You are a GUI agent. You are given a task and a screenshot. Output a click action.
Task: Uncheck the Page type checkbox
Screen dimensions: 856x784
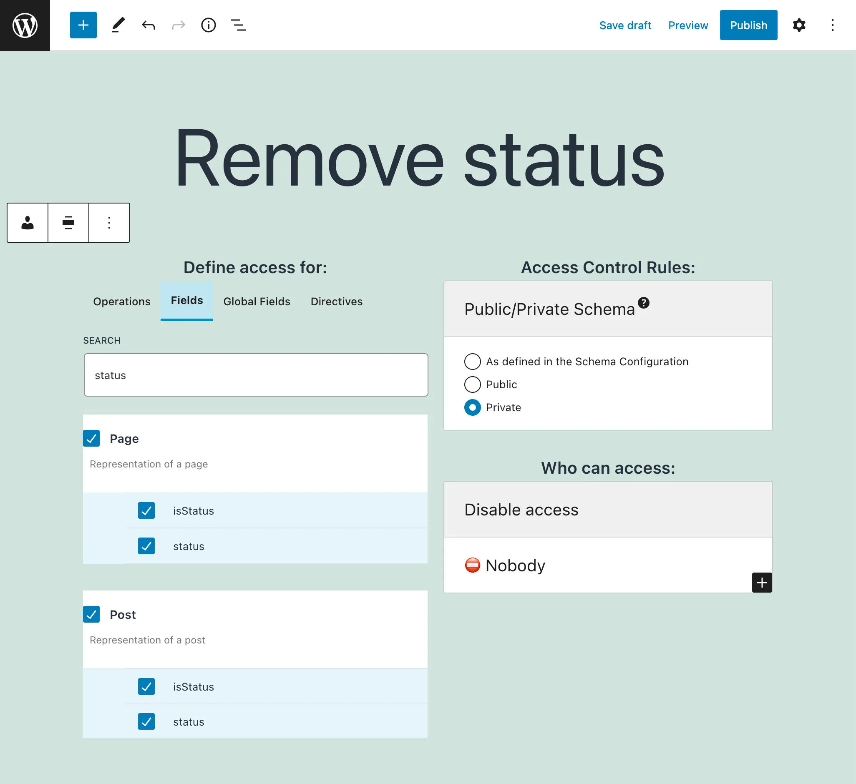tap(91, 438)
